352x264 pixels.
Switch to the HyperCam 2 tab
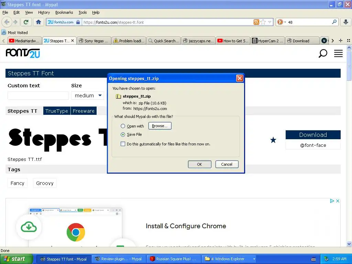point(268,41)
